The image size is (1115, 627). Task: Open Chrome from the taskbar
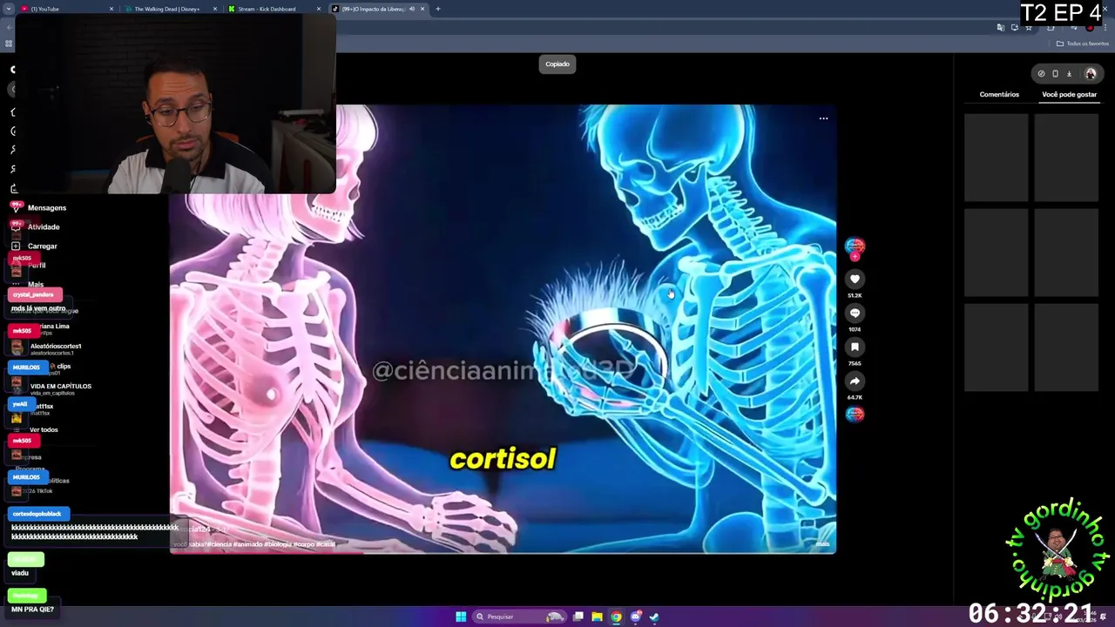616,617
